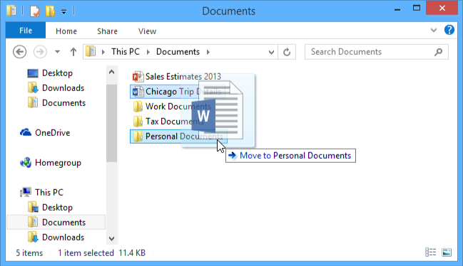Click Documents in the address bar

coord(178,52)
